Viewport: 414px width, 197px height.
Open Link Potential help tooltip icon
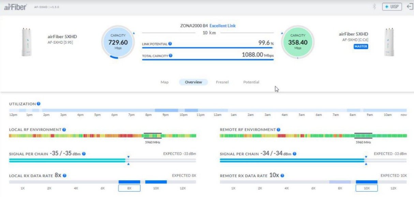pos(170,44)
